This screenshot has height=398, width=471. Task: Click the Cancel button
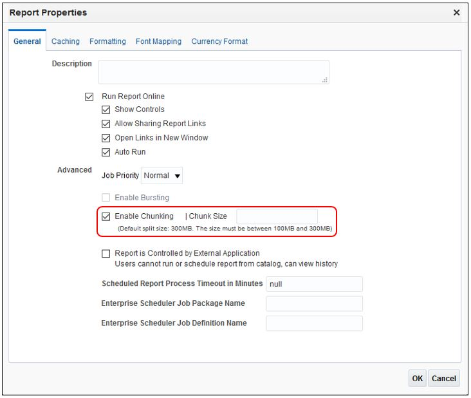coord(443,379)
